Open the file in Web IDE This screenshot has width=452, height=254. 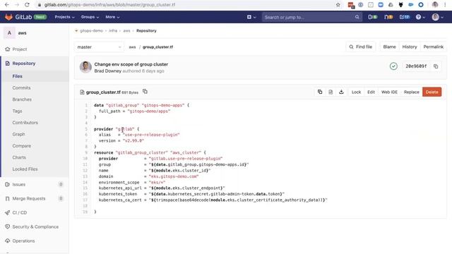389,92
